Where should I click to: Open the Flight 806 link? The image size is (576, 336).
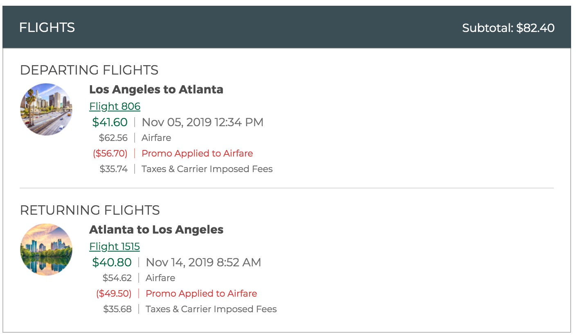pos(115,107)
